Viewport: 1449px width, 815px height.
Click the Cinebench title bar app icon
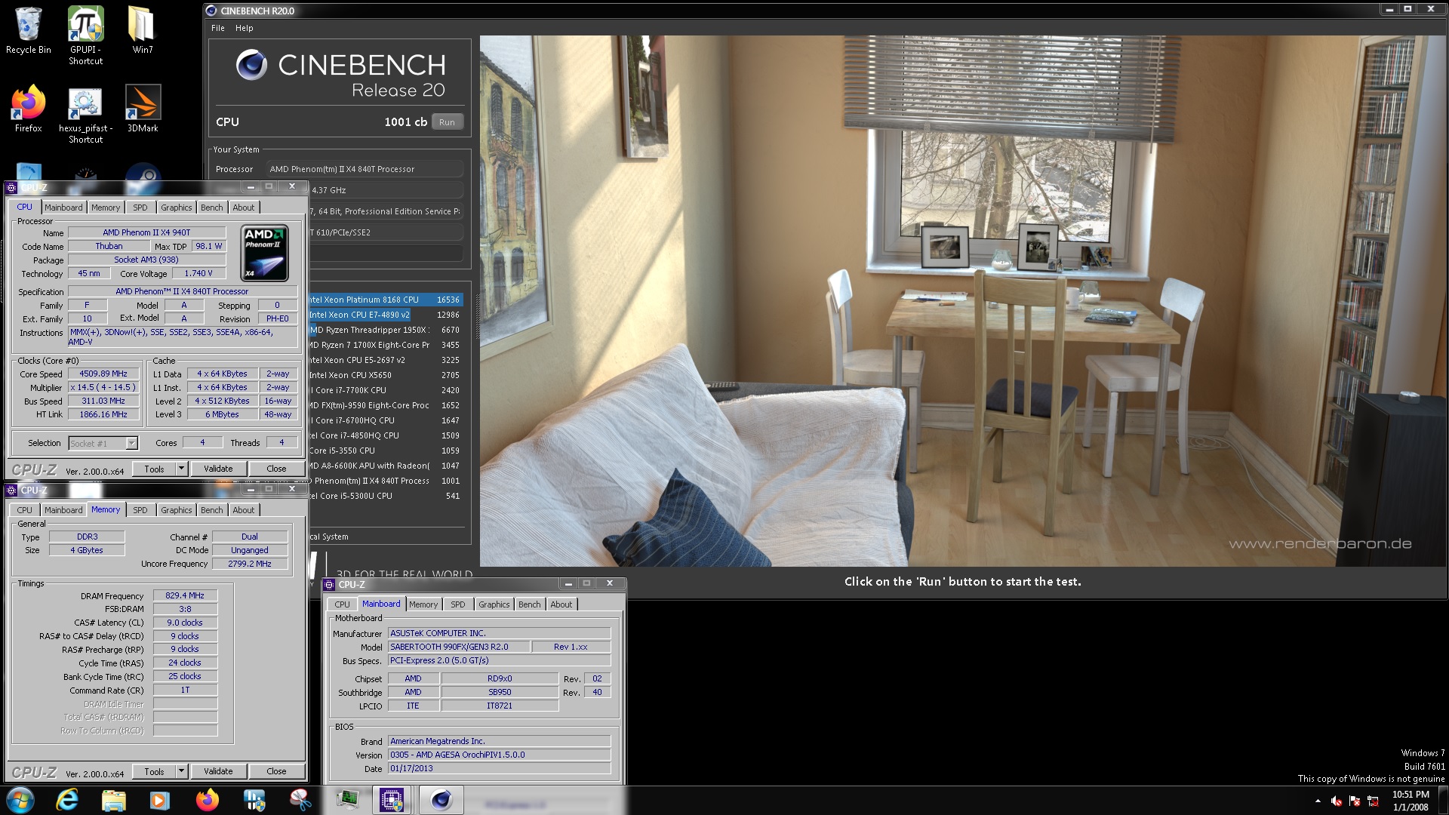(x=211, y=11)
